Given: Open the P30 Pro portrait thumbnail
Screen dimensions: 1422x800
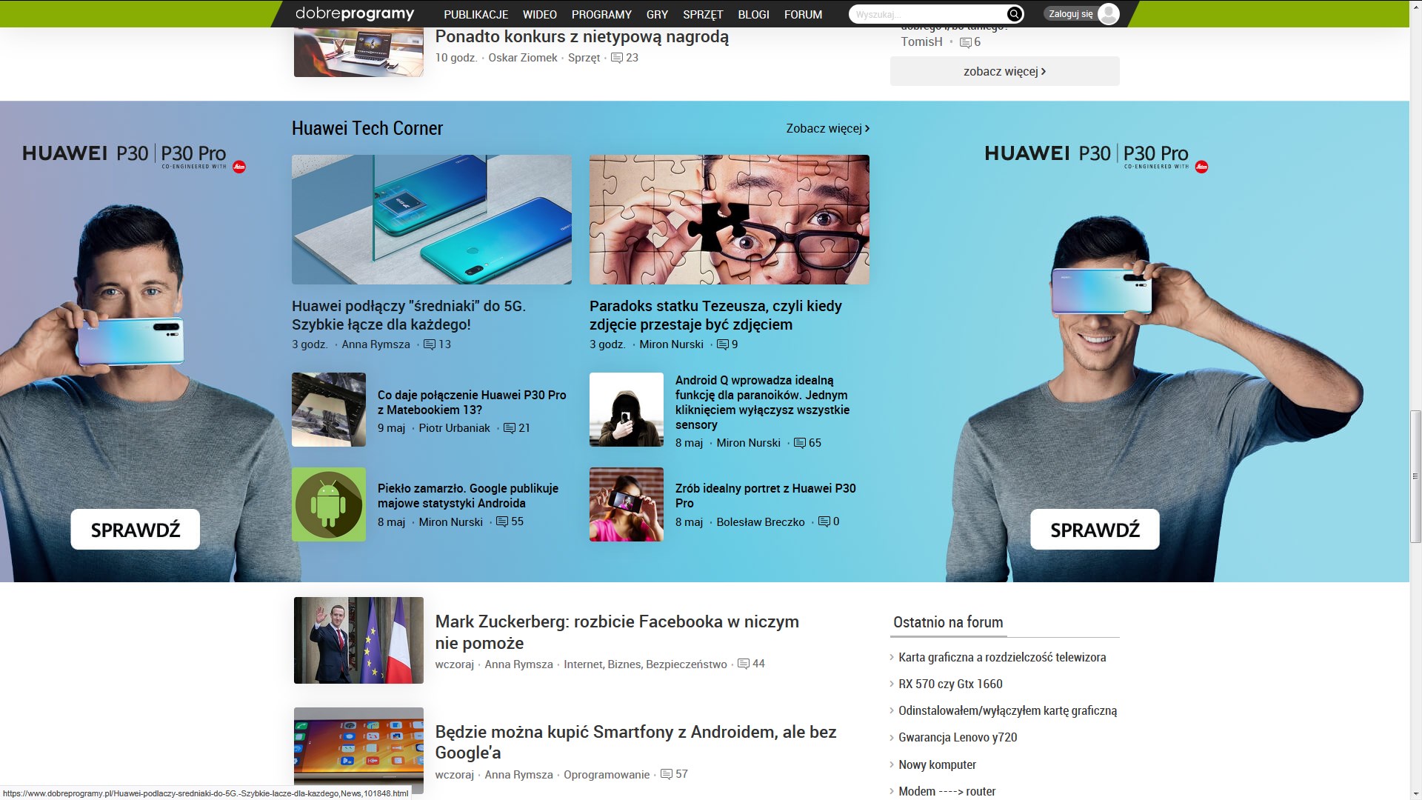Looking at the screenshot, I should pos(627,504).
